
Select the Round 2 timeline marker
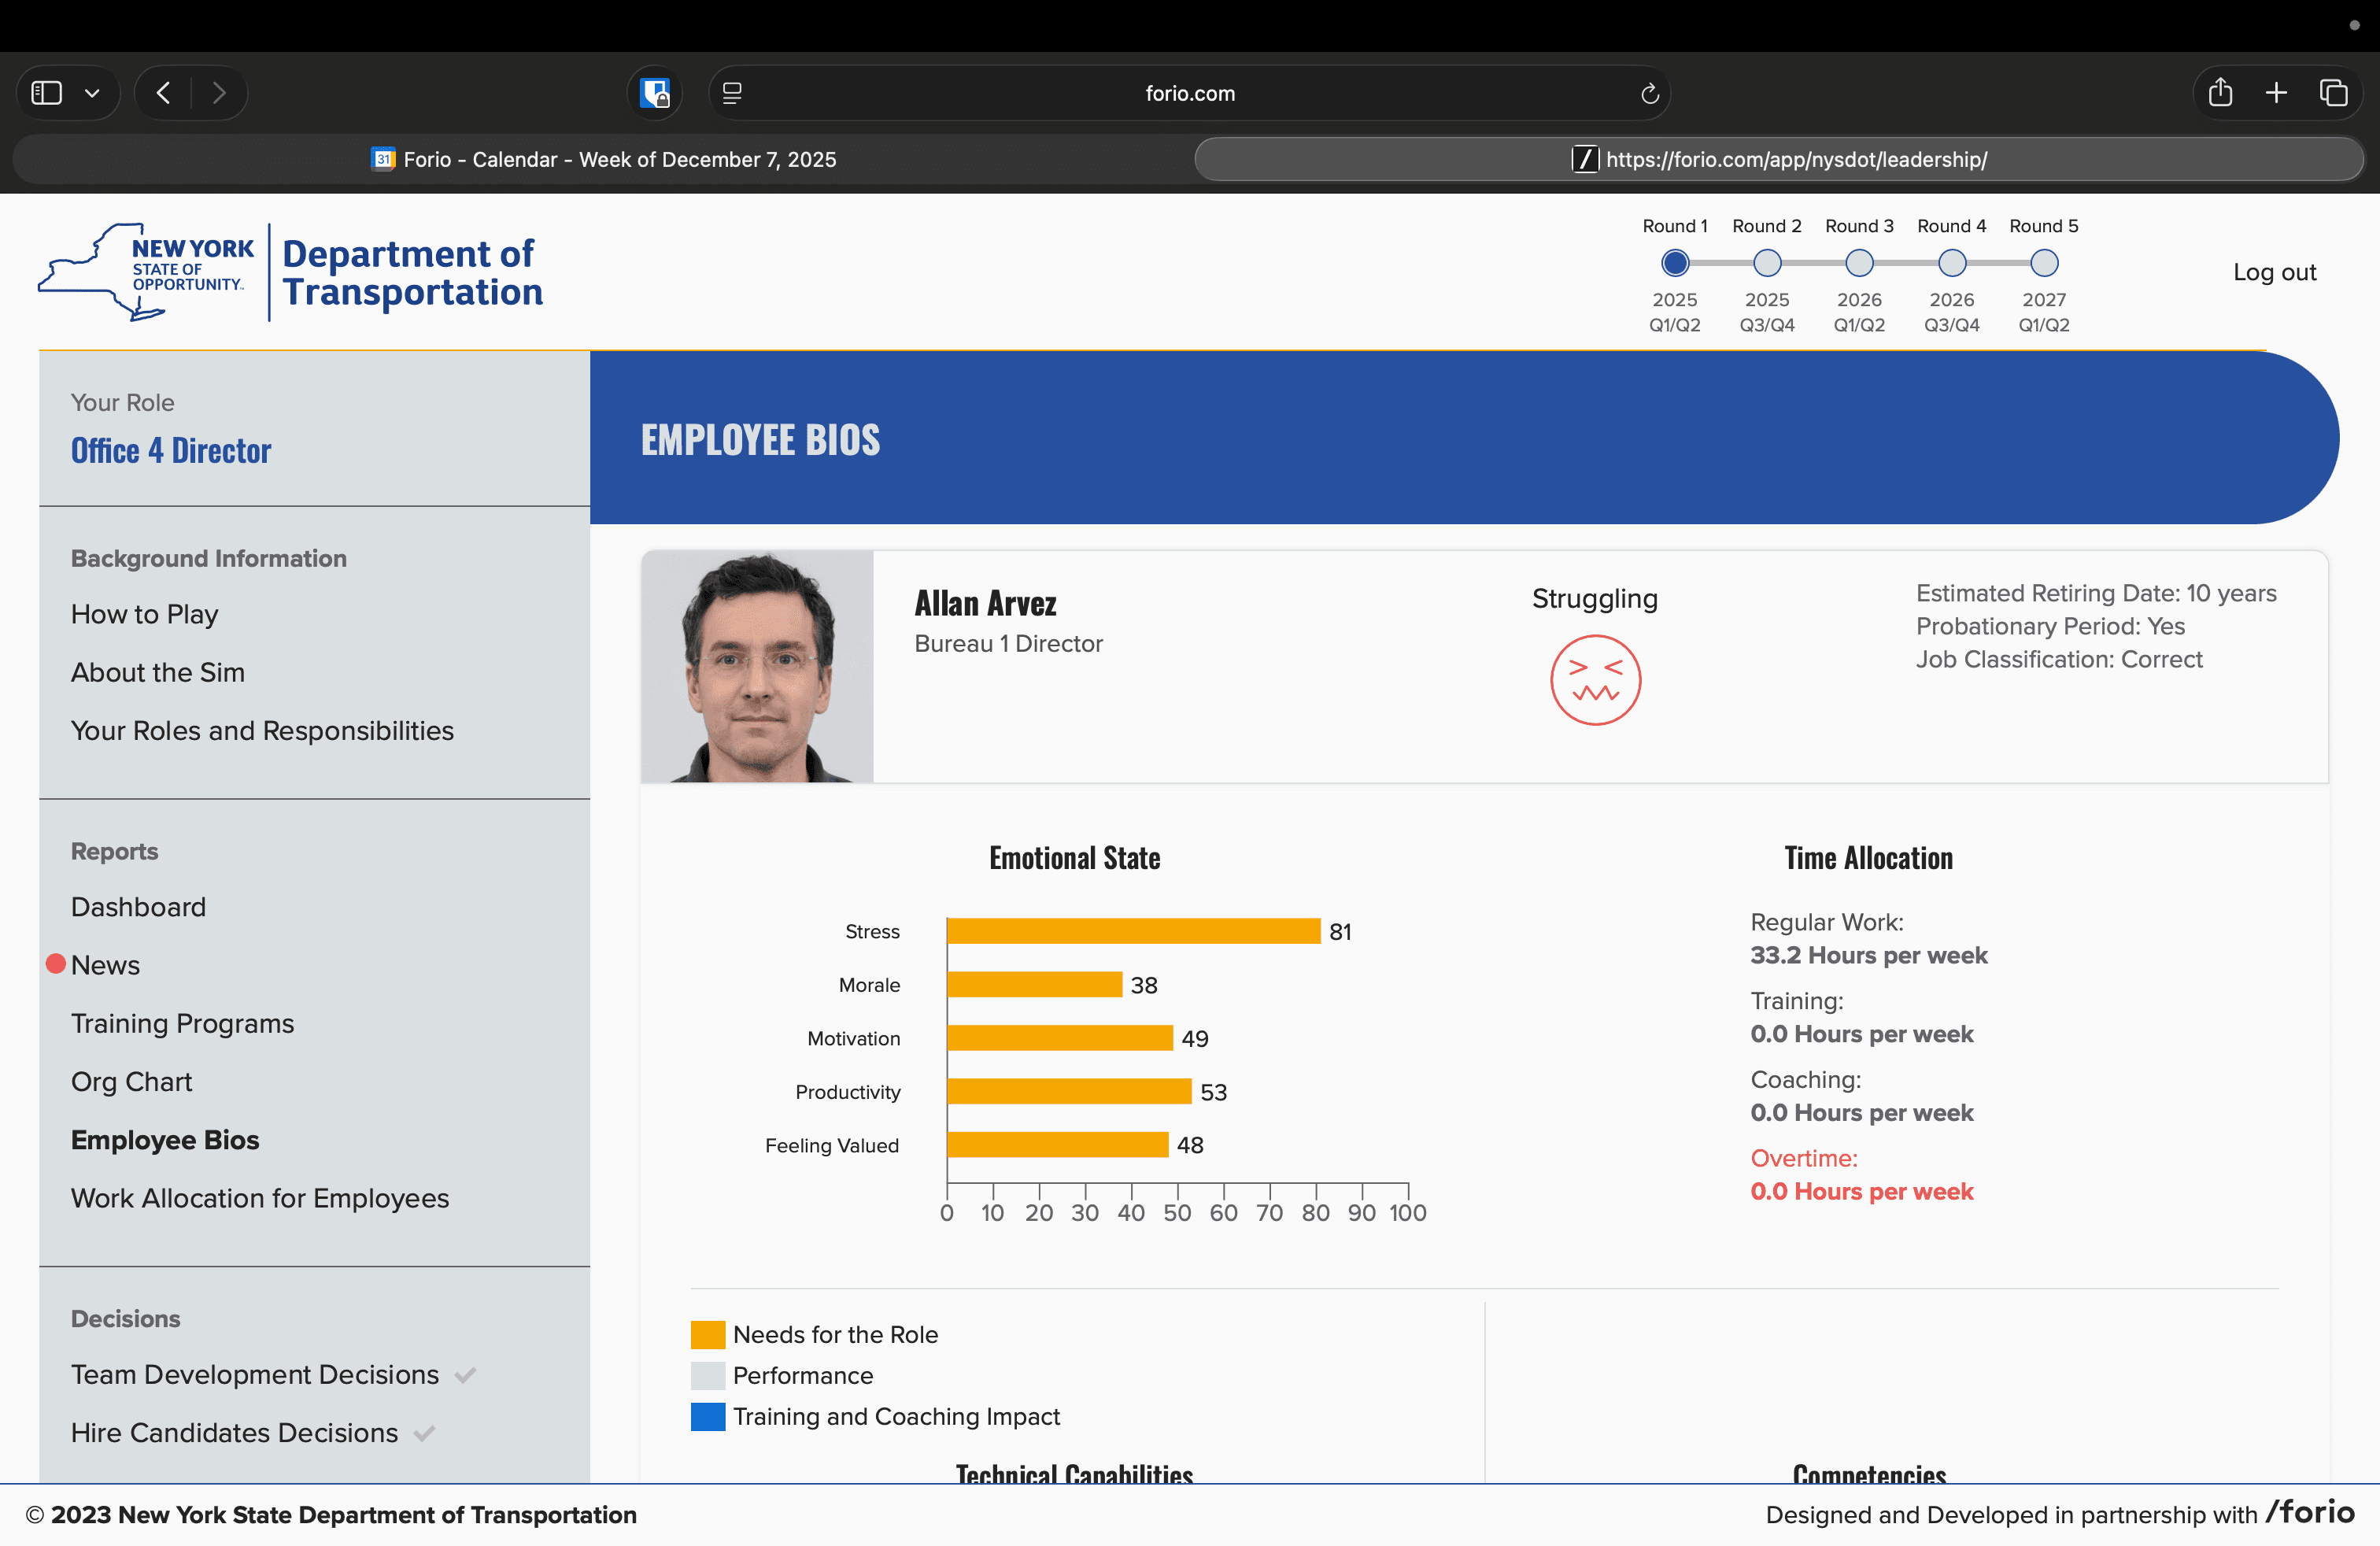pos(1767,263)
